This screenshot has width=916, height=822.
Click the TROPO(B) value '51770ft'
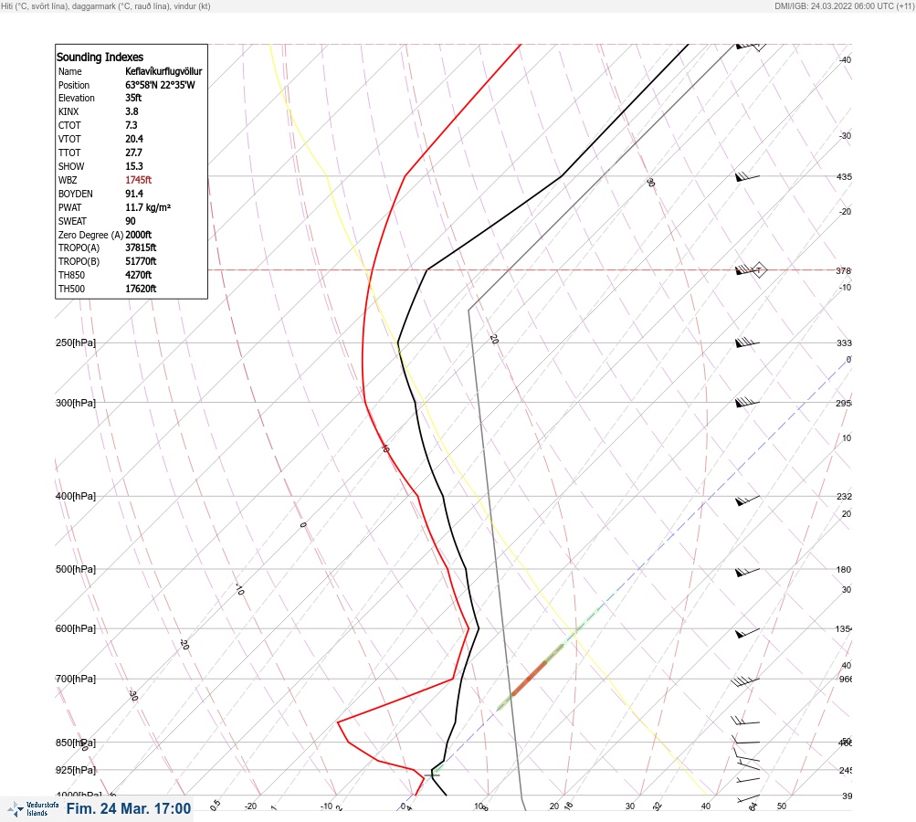pyautogui.click(x=141, y=261)
